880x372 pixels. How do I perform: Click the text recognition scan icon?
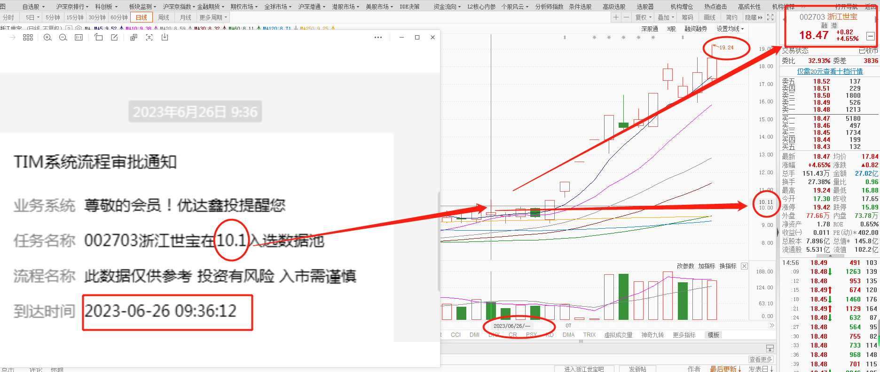coord(149,38)
